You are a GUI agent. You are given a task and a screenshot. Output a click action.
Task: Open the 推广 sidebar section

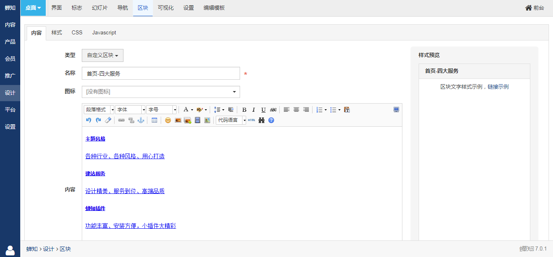point(10,76)
